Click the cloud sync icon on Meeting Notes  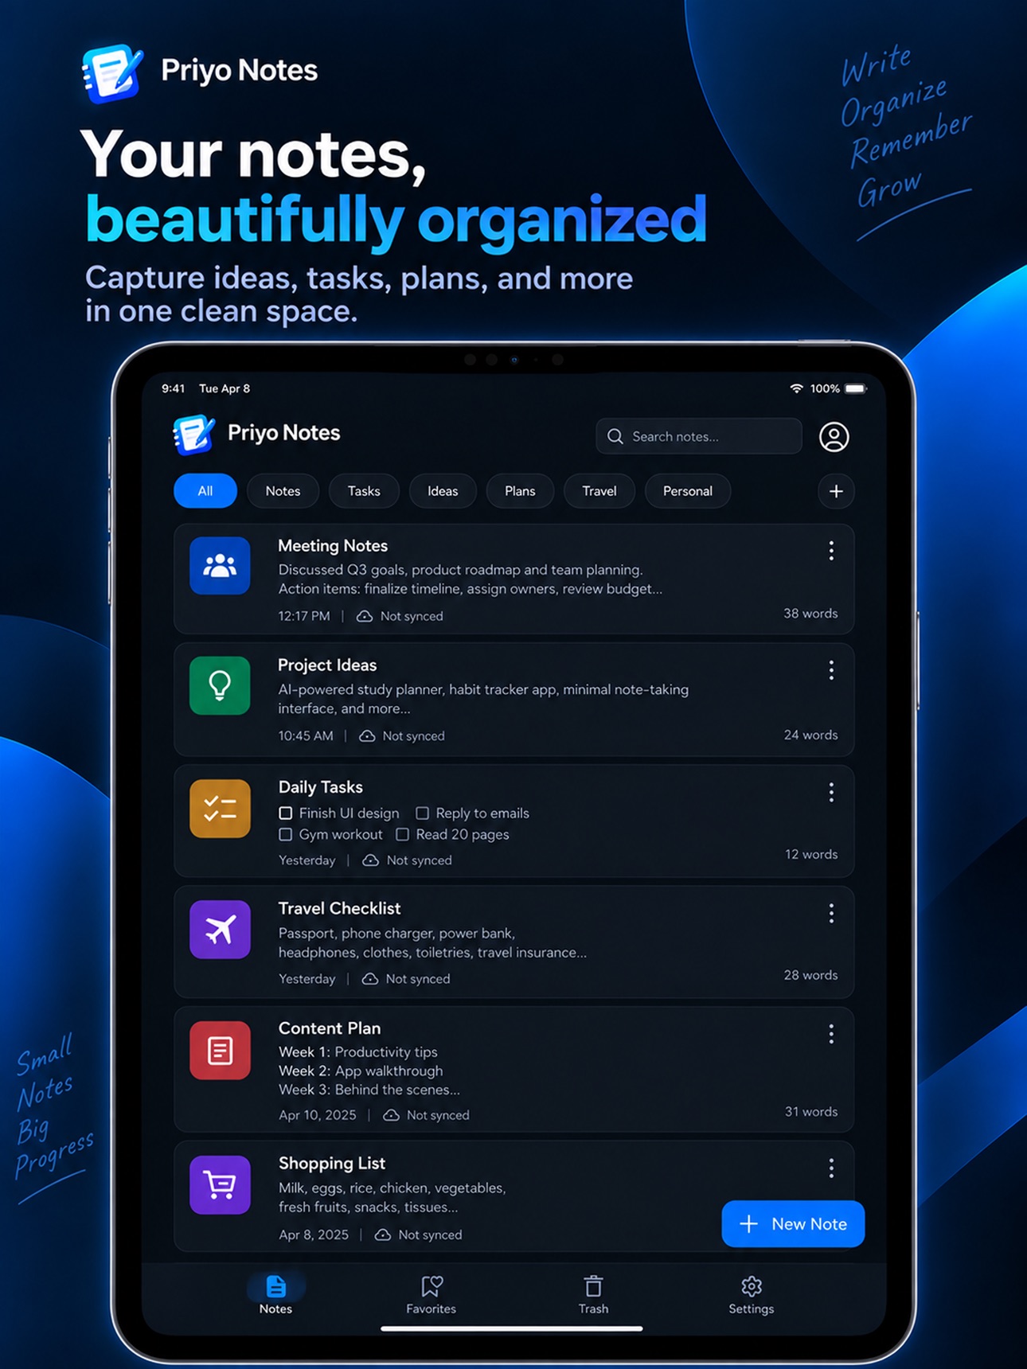[364, 616]
